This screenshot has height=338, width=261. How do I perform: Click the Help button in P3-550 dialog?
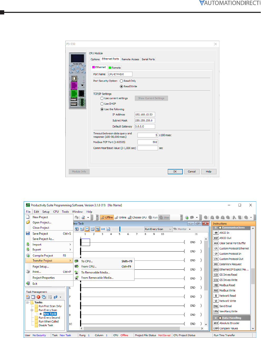pos(209,172)
